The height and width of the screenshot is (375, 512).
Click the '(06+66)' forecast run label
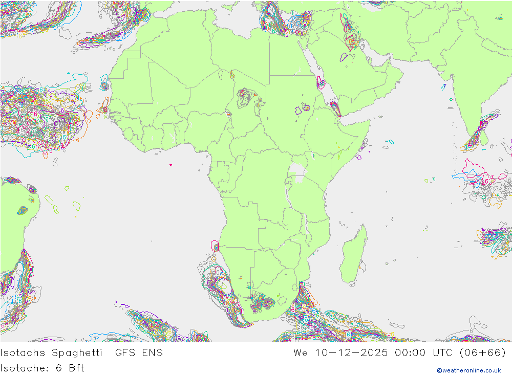(x=483, y=353)
